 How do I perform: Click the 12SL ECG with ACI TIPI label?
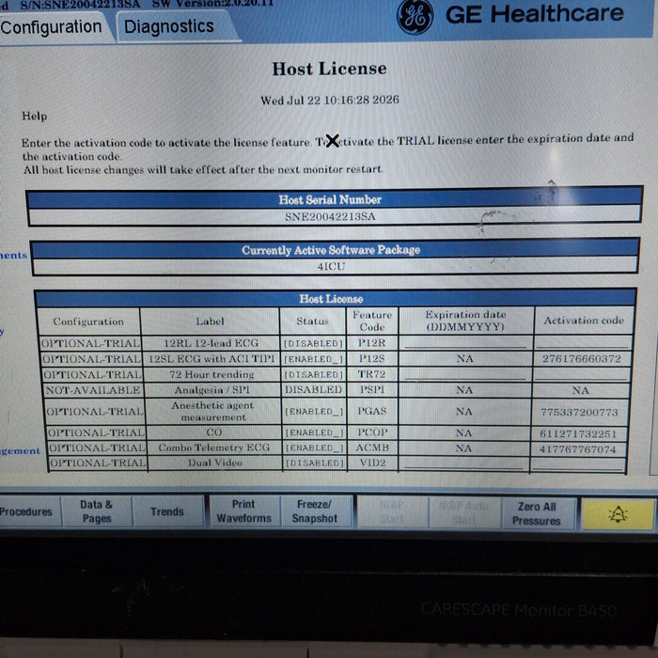click(211, 359)
